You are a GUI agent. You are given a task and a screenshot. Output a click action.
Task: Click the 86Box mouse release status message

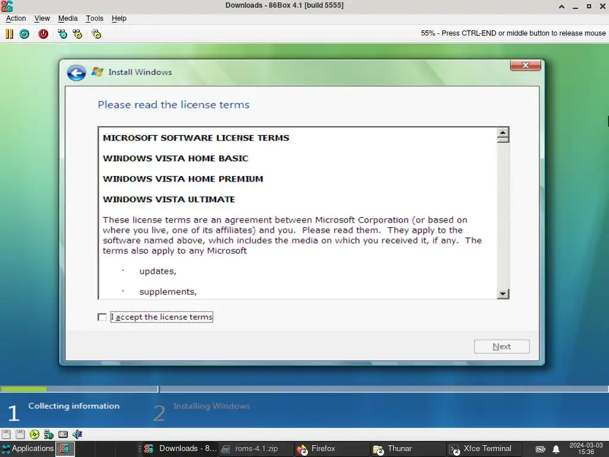click(513, 33)
